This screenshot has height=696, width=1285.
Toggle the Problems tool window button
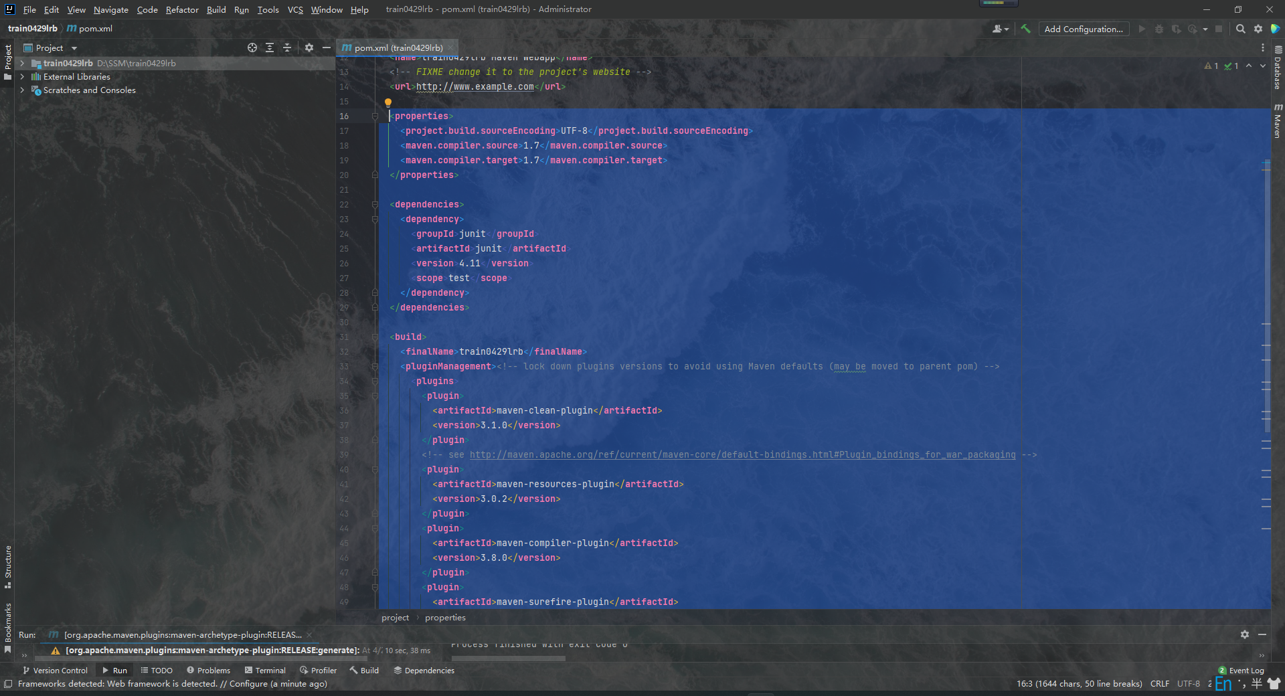tap(208, 670)
